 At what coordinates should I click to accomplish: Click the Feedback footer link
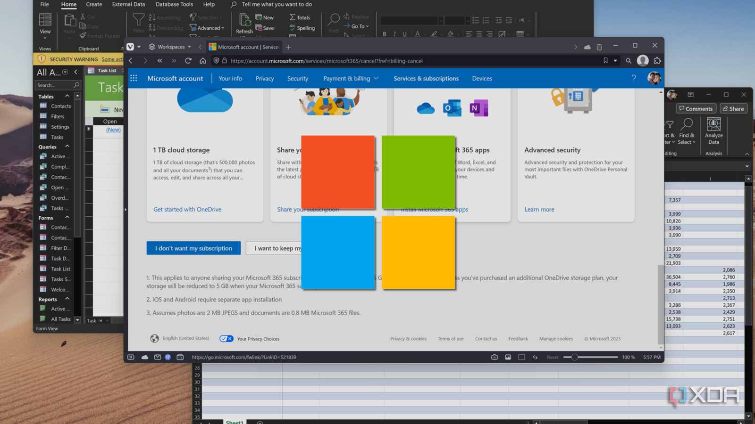pyautogui.click(x=518, y=339)
